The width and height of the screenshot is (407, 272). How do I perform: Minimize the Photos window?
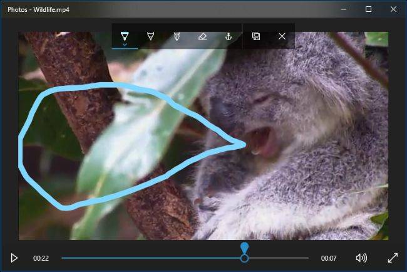point(343,9)
